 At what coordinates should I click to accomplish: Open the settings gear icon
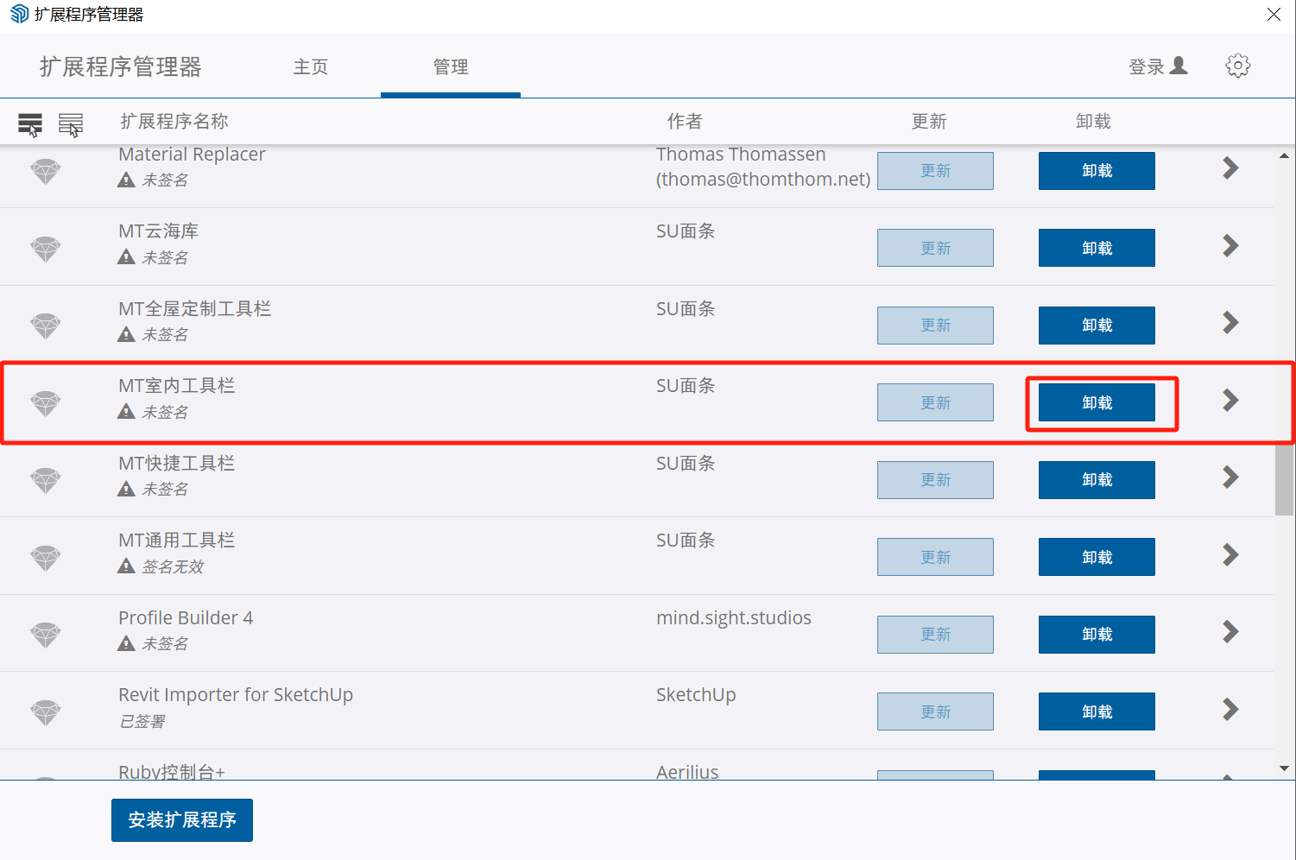(x=1238, y=66)
